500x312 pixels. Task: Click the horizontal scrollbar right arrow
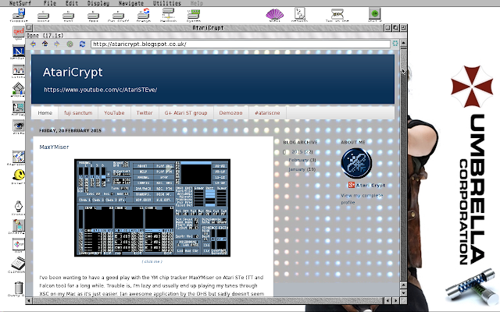(396, 300)
